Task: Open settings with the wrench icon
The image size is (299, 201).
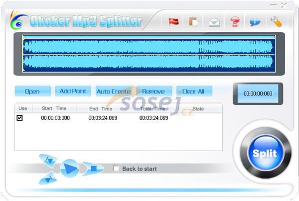Action: (x=276, y=21)
